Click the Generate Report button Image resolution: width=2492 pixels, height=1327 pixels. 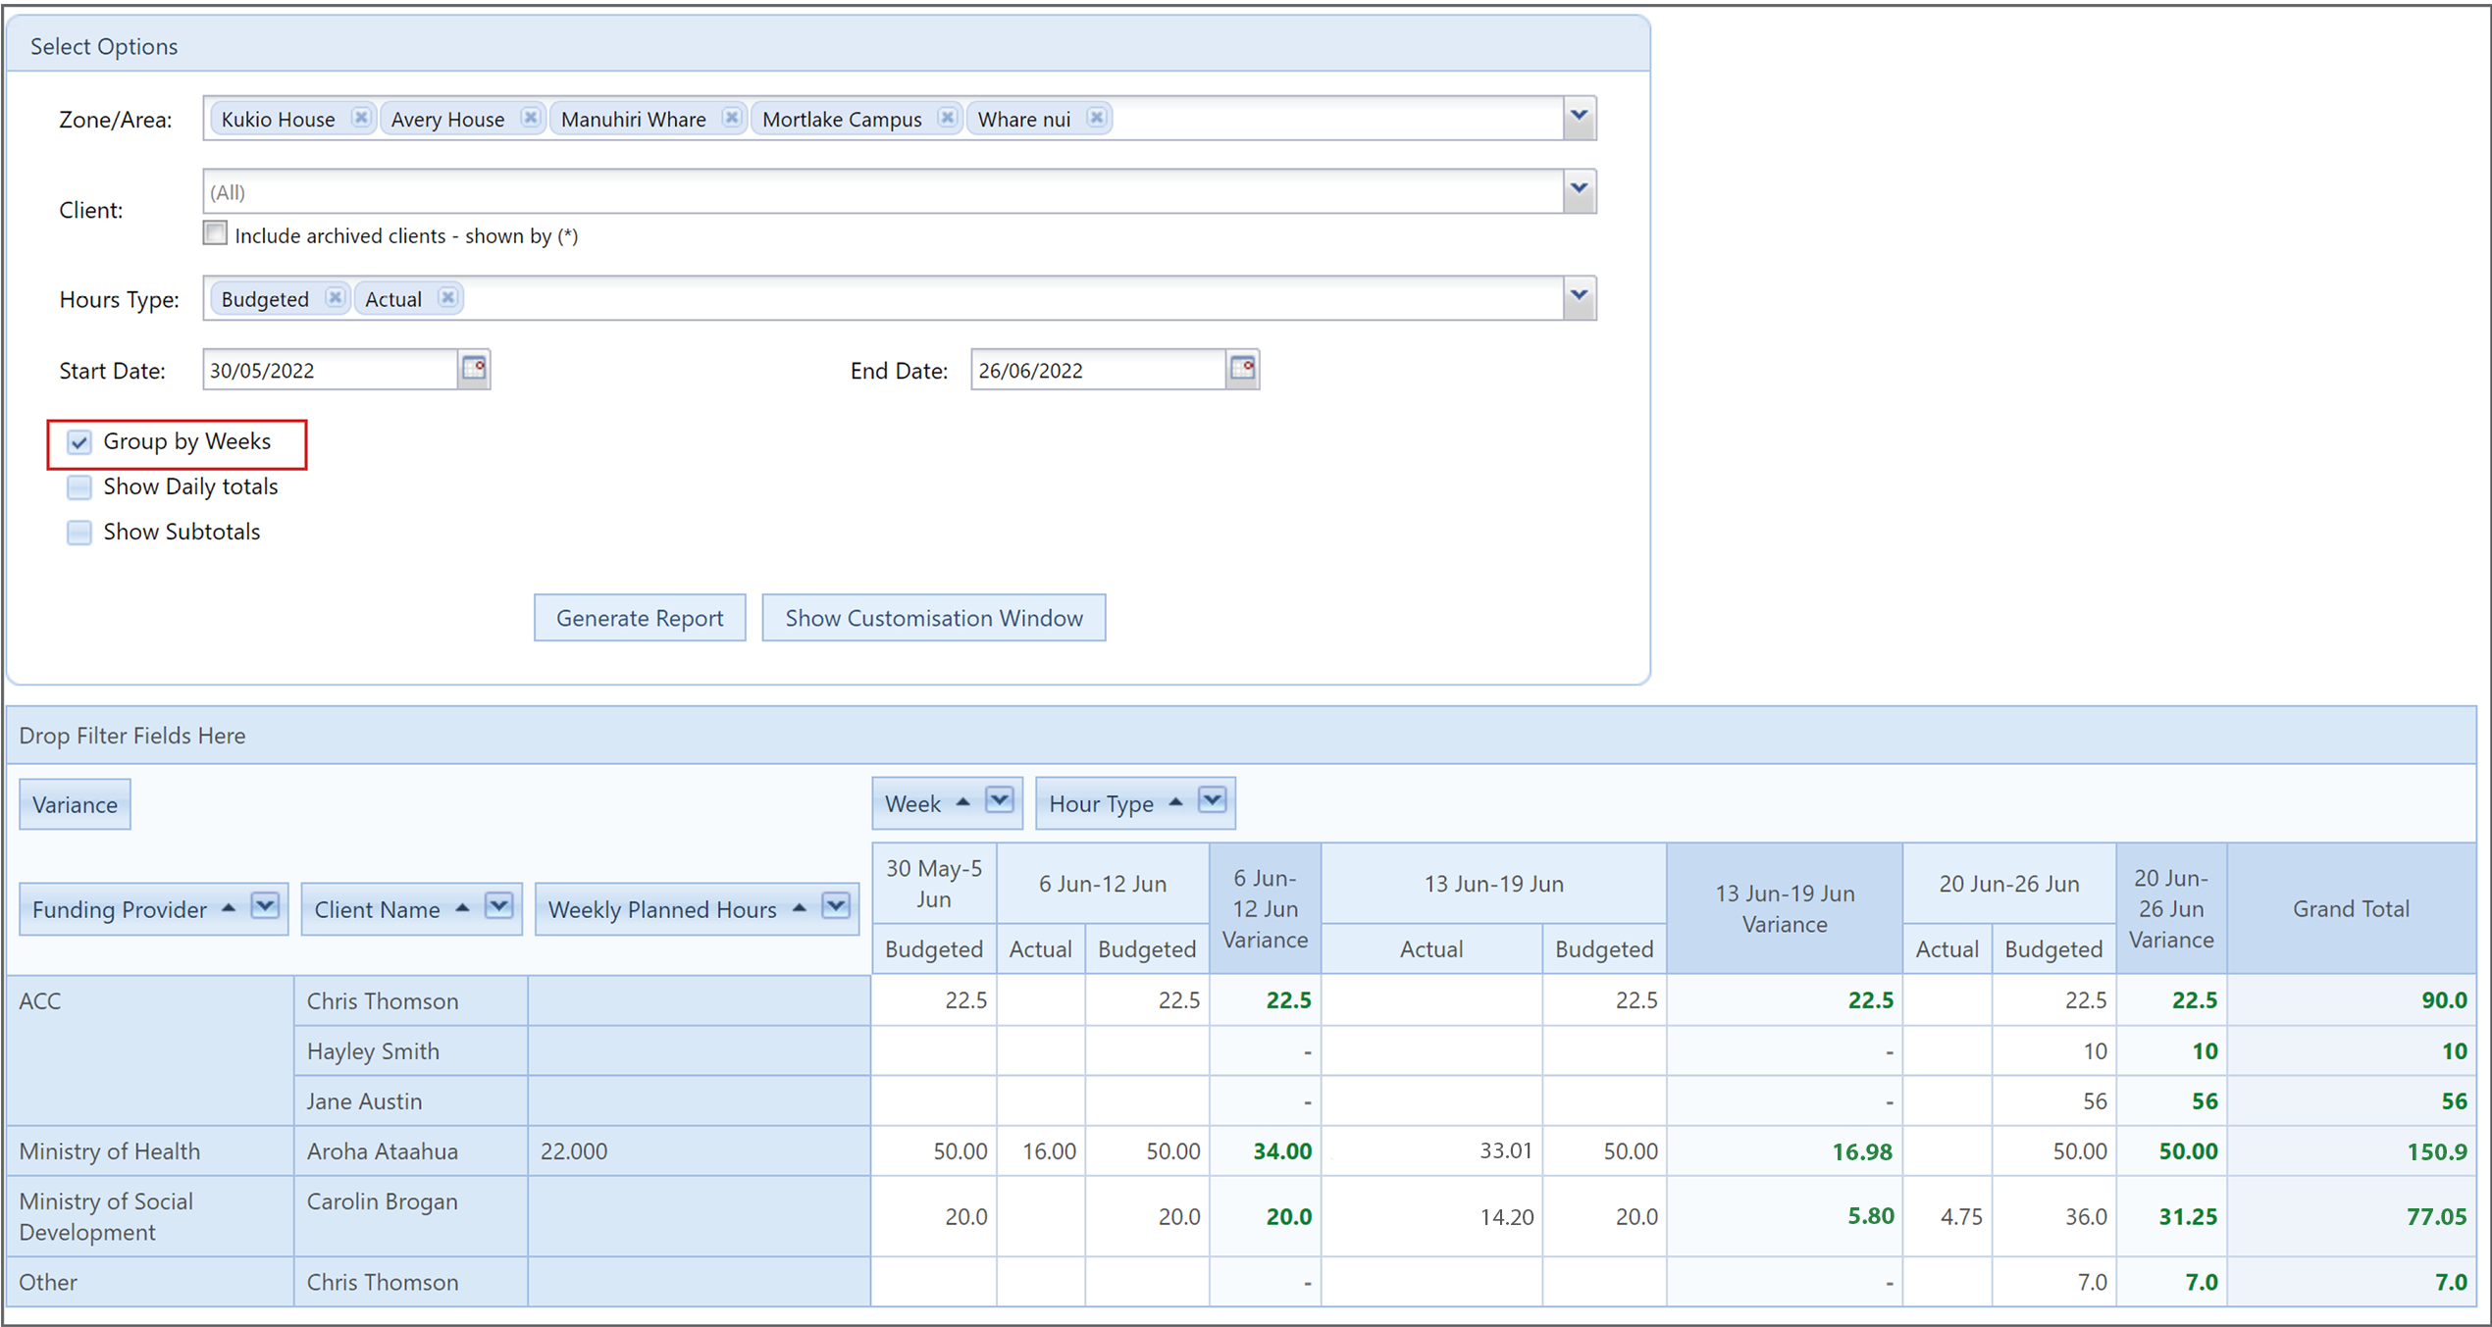point(640,618)
